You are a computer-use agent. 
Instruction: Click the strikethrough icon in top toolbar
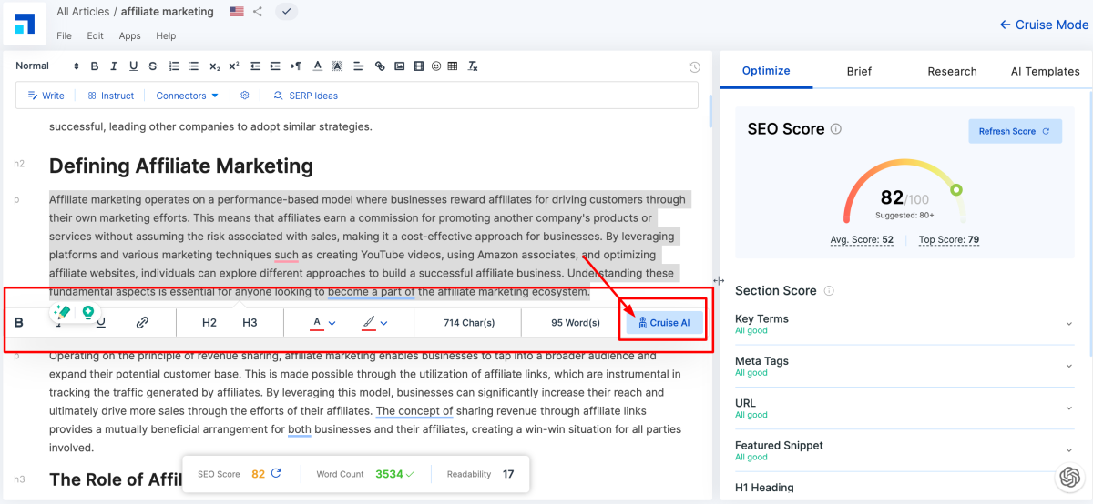point(152,66)
